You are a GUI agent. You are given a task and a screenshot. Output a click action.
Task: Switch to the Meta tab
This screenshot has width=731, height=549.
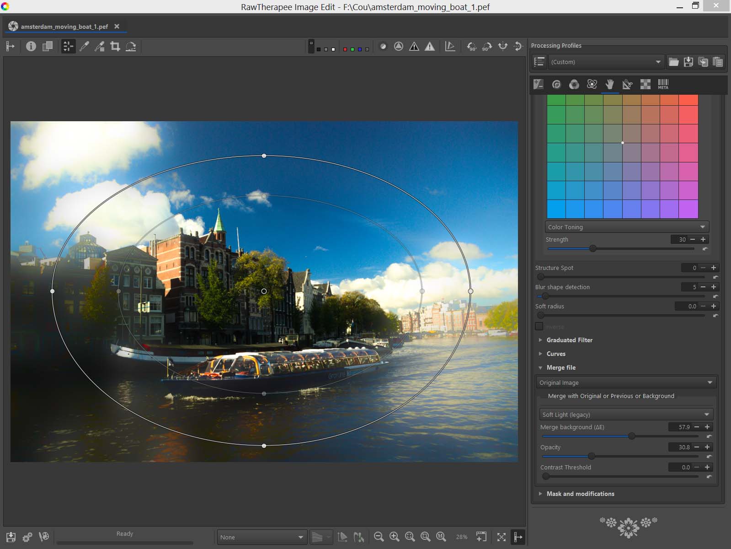click(663, 84)
